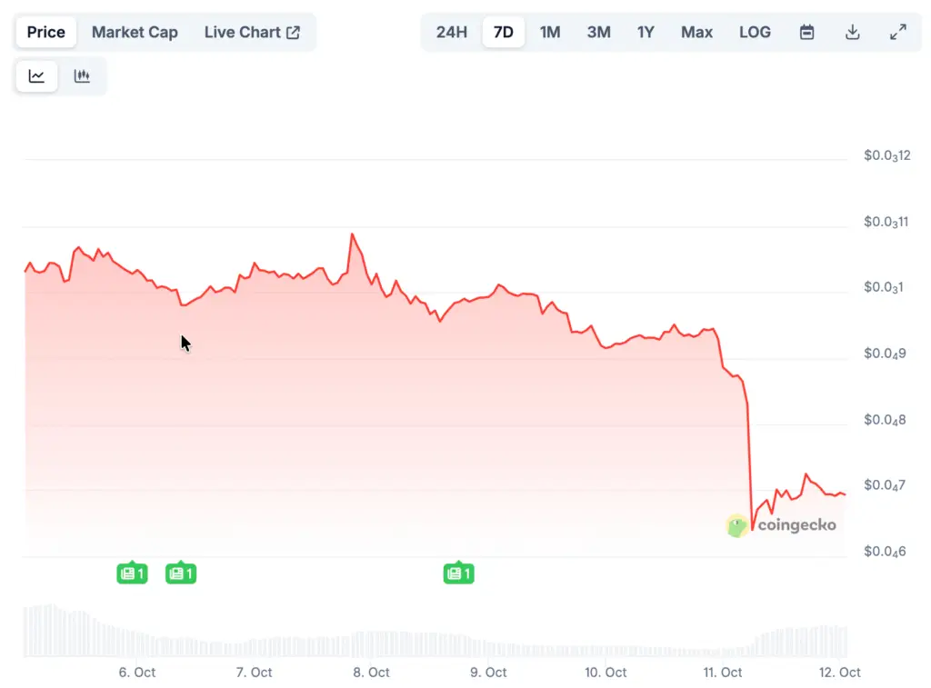
Task: Switch to candlestick chart view
Action: click(x=82, y=76)
